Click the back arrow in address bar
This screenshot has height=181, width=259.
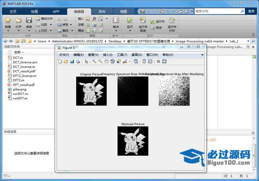tap(5, 41)
